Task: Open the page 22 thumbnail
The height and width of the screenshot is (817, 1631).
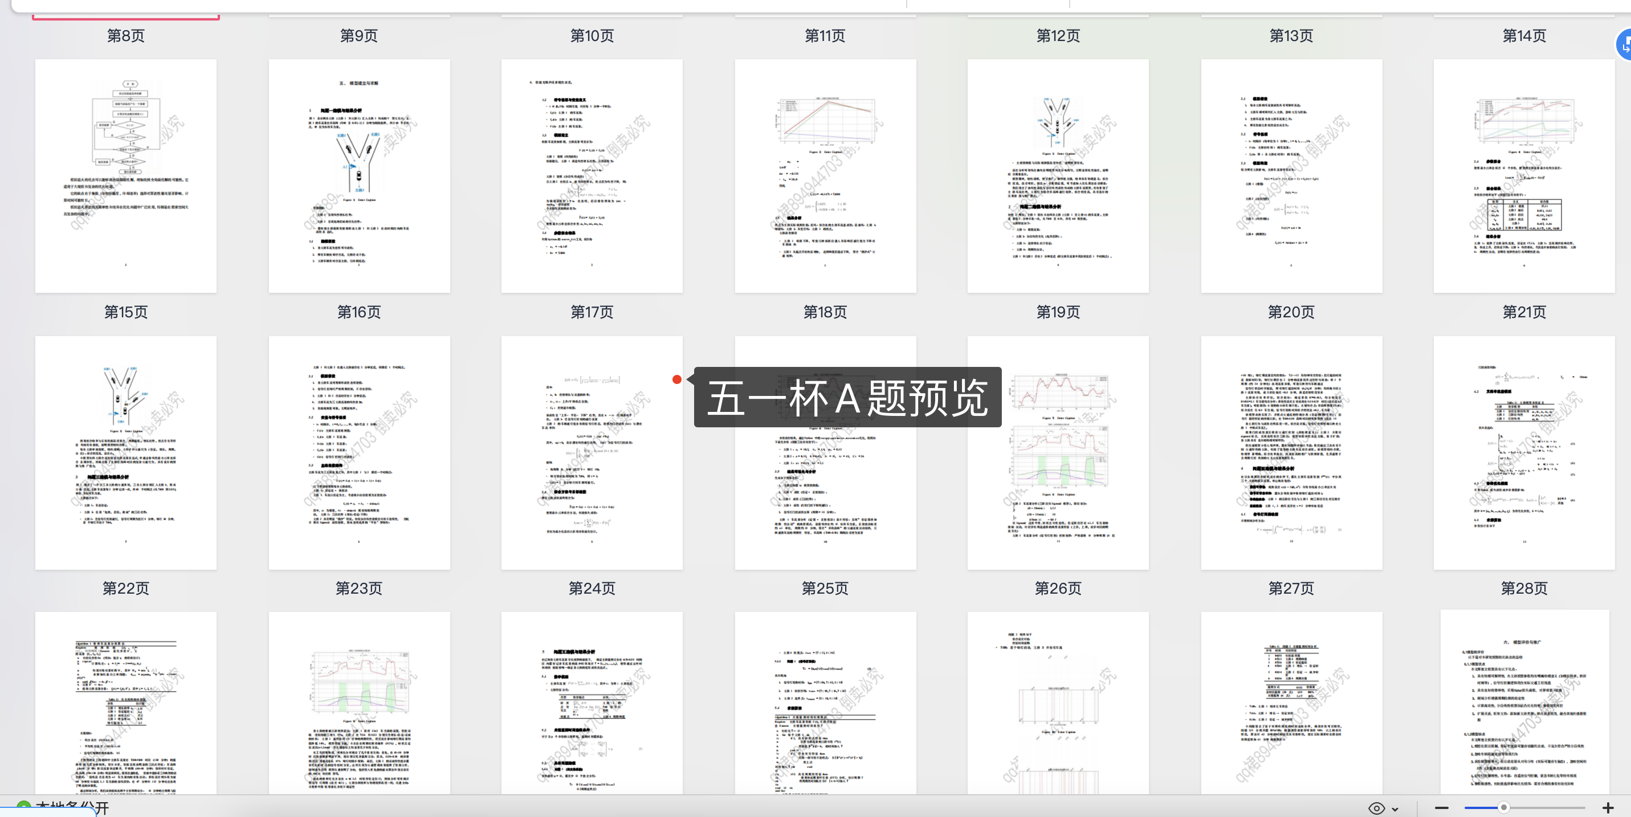Action: [125, 452]
